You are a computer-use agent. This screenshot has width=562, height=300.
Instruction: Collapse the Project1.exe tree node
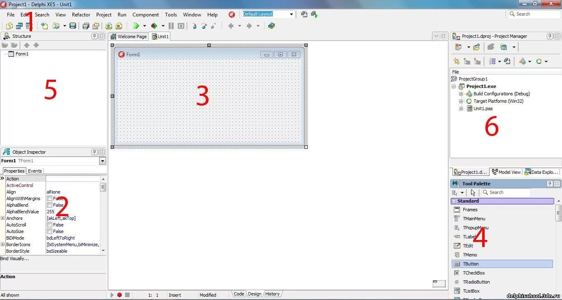(453, 86)
